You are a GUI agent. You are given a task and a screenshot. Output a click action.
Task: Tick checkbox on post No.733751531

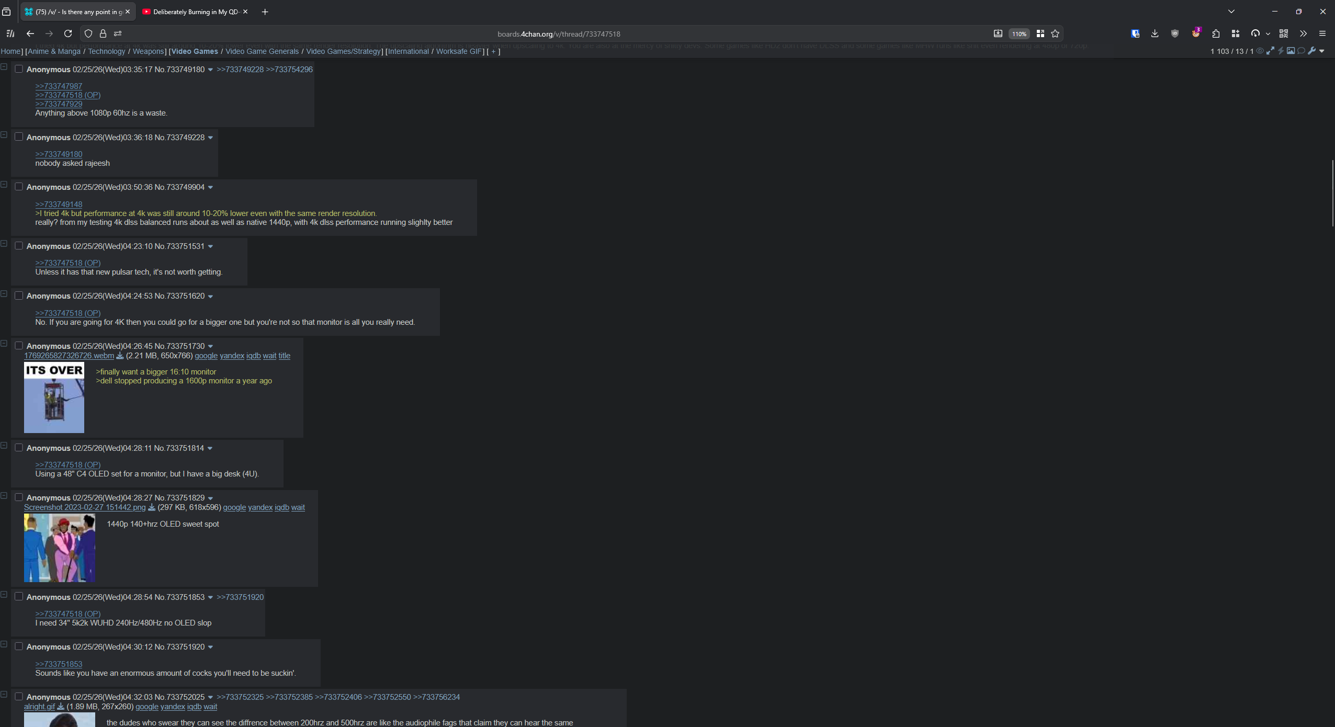(x=19, y=246)
